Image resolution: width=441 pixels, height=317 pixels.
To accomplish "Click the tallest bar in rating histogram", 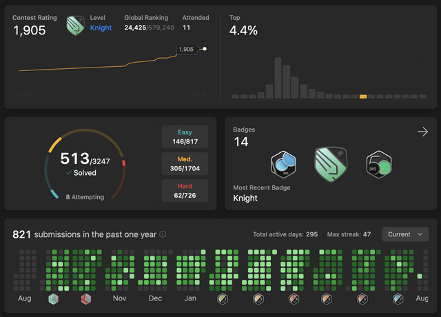I will 278,77.
